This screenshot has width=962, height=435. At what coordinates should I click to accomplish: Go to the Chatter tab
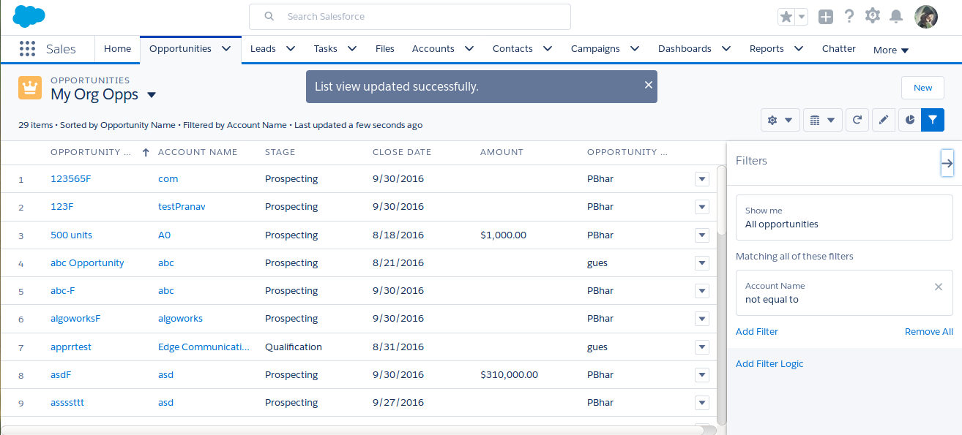point(838,49)
